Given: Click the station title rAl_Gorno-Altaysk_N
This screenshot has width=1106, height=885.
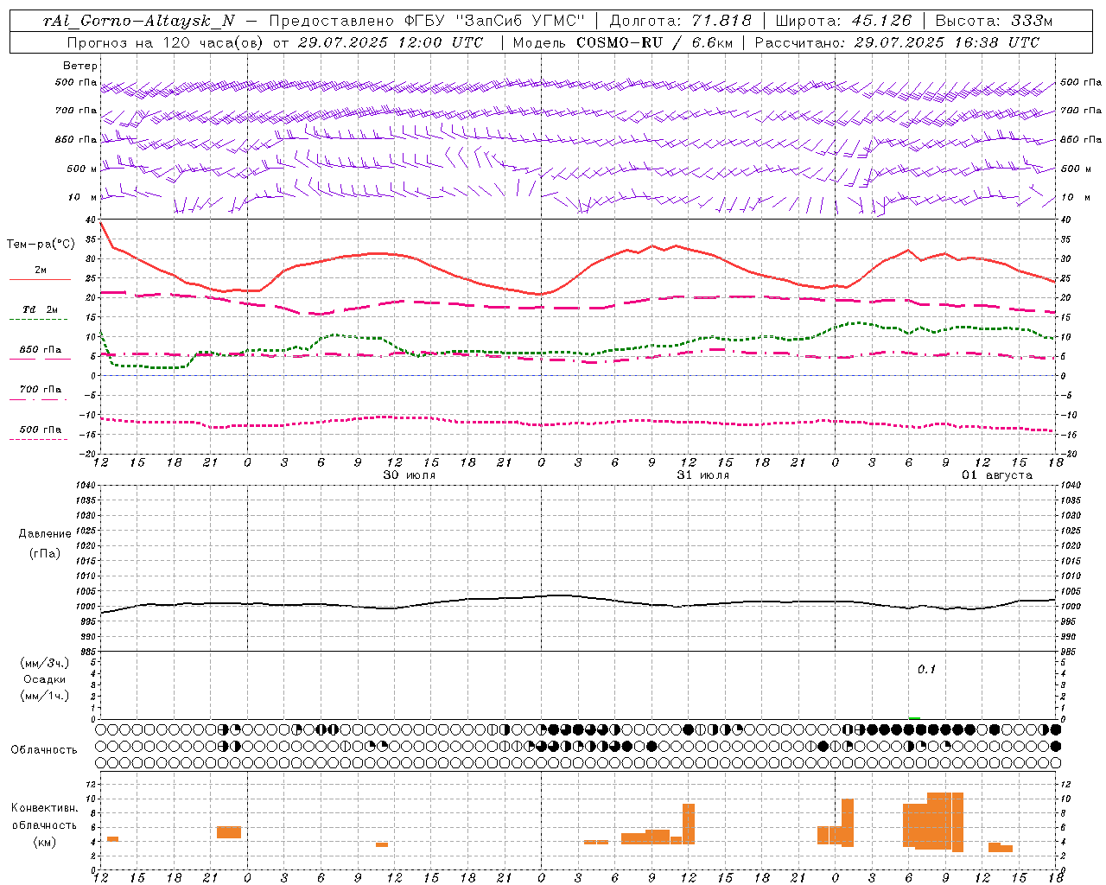Looking at the screenshot, I should [x=139, y=21].
